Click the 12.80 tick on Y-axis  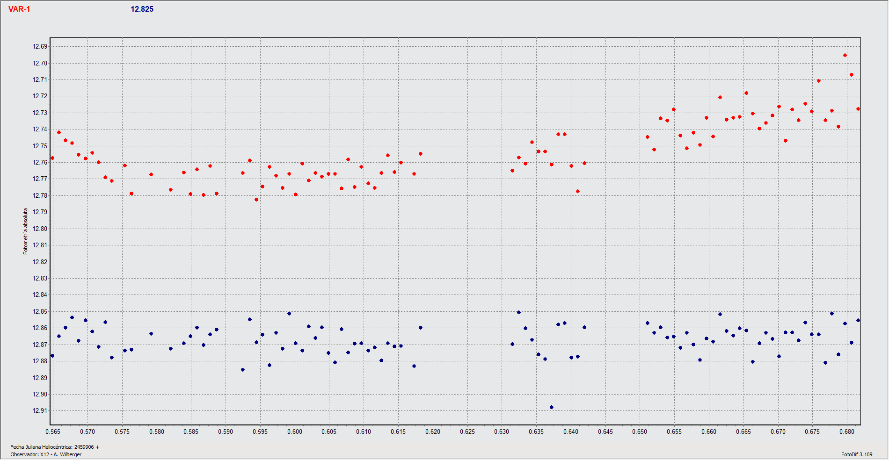[x=40, y=229]
